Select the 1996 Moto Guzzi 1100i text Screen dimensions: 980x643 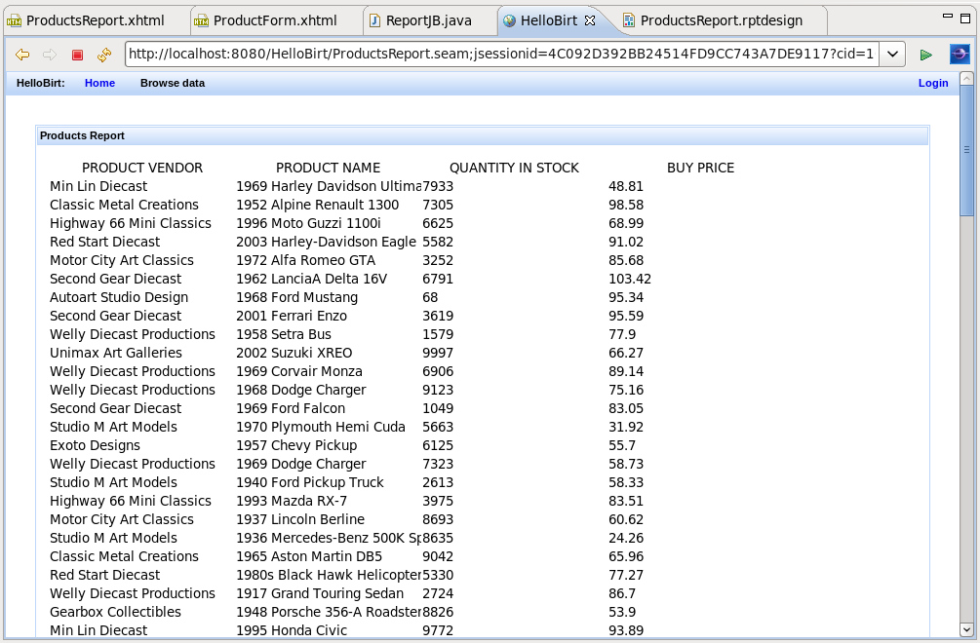(x=309, y=223)
